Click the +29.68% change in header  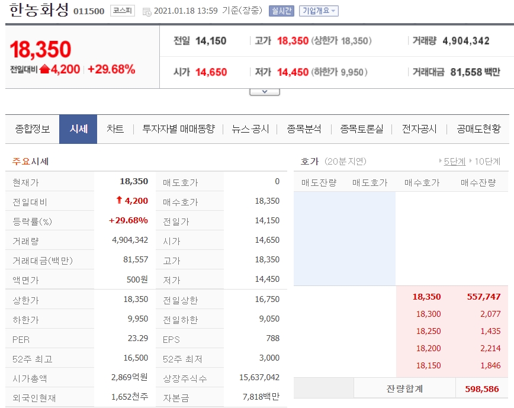[111, 69]
